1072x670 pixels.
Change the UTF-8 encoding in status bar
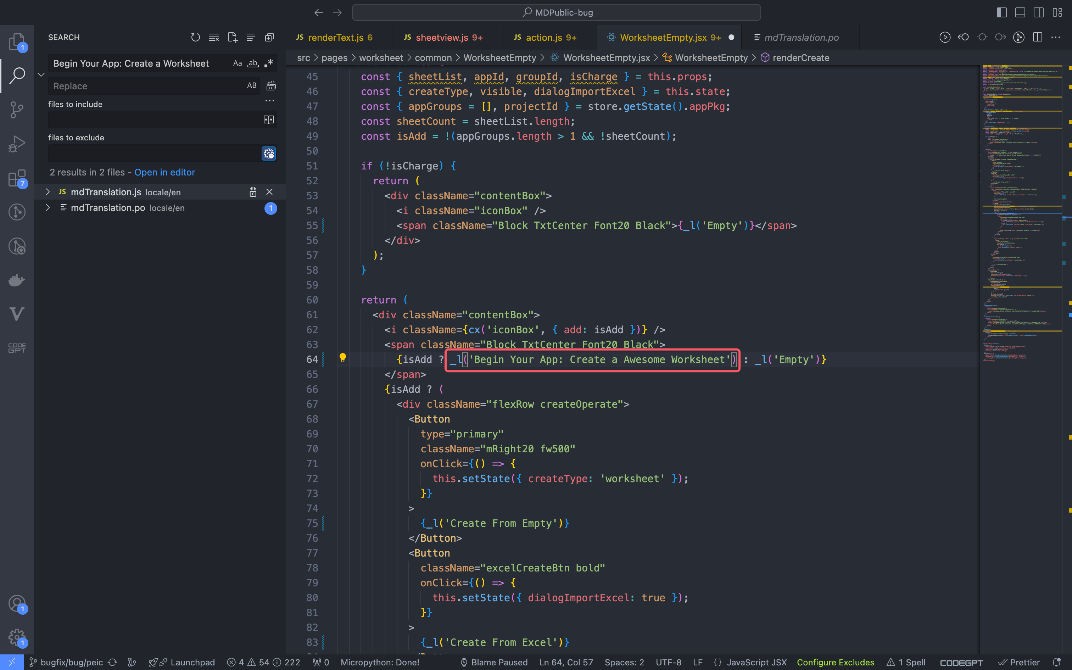(x=669, y=662)
